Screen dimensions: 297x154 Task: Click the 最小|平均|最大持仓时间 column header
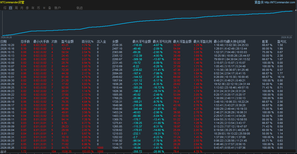click(x=230, y=41)
